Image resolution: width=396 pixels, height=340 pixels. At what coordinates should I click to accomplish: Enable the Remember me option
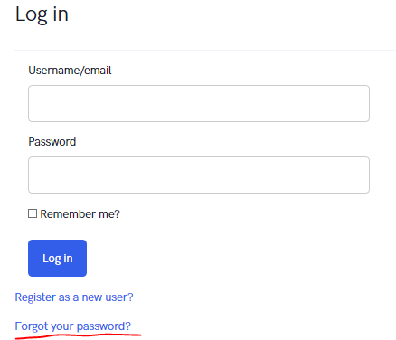33,213
